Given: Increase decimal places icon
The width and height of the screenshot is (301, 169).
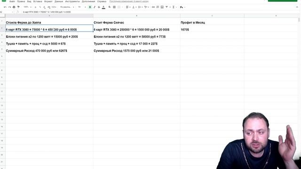Looking at the screenshot, I should (49, 7).
